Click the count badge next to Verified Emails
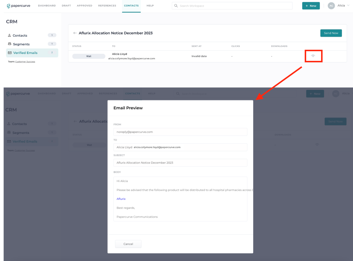 (x=52, y=53)
